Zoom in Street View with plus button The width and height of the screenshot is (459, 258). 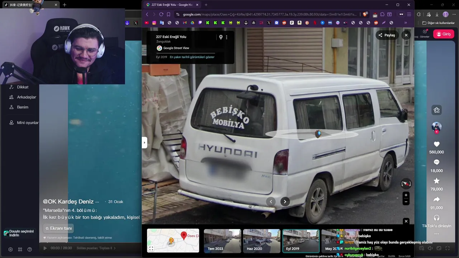click(x=406, y=195)
